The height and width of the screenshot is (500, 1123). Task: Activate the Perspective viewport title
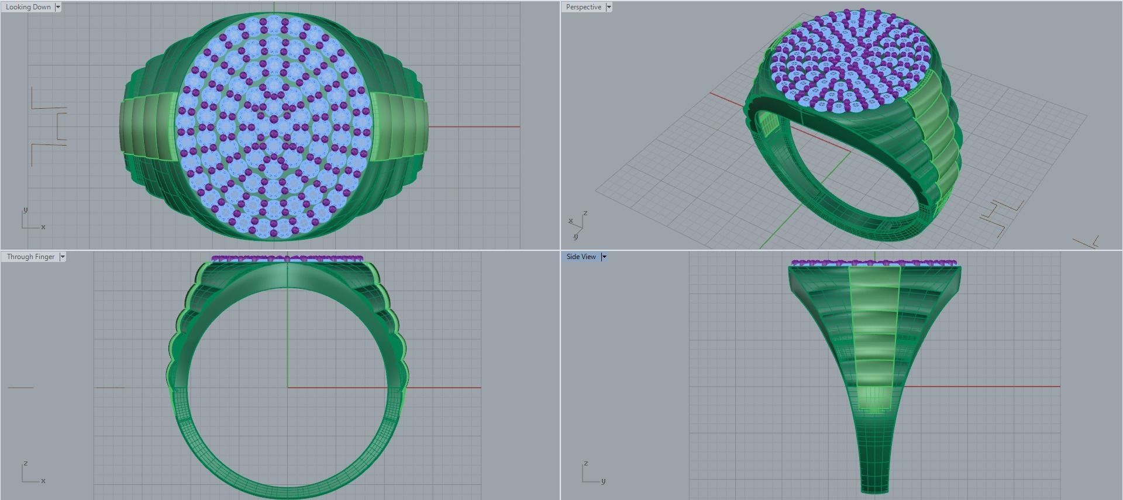tap(583, 7)
